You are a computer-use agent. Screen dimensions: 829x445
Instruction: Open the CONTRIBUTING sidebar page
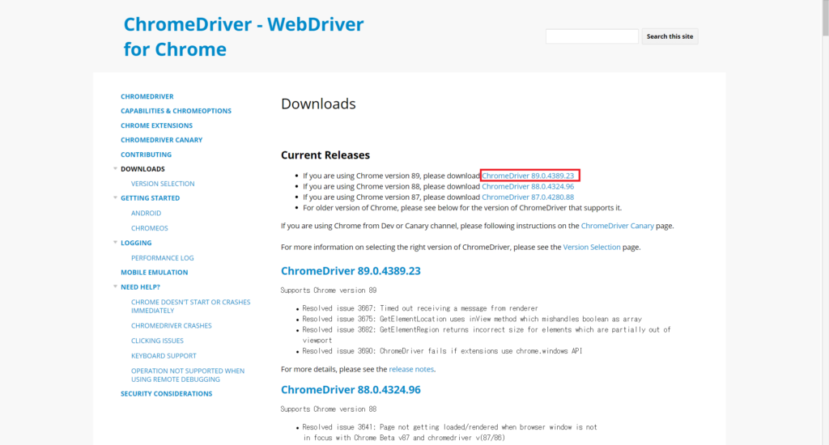146,155
